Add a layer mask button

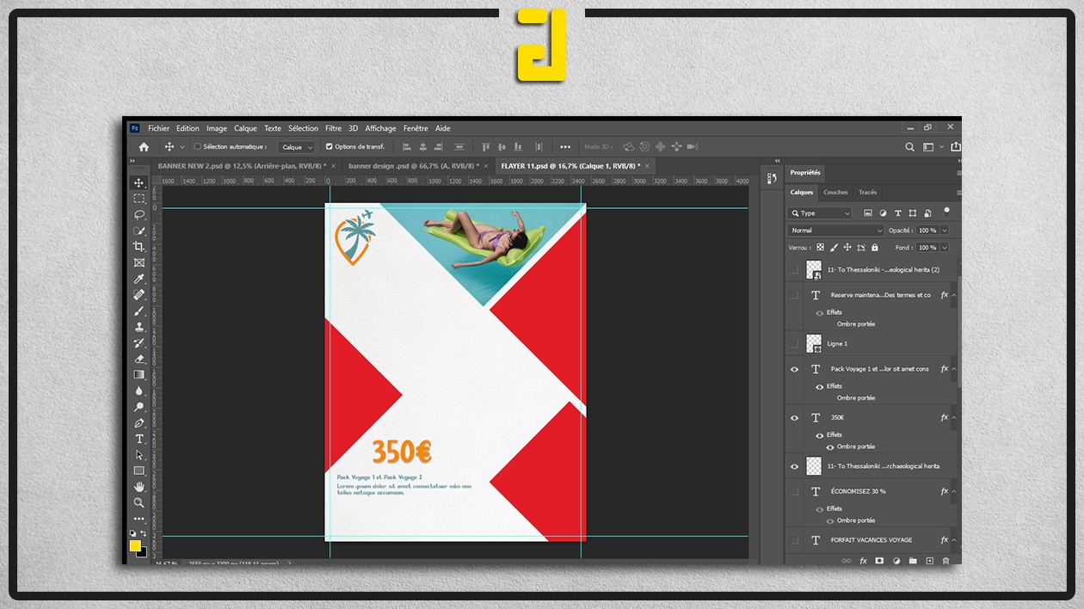(x=879, y=561)
